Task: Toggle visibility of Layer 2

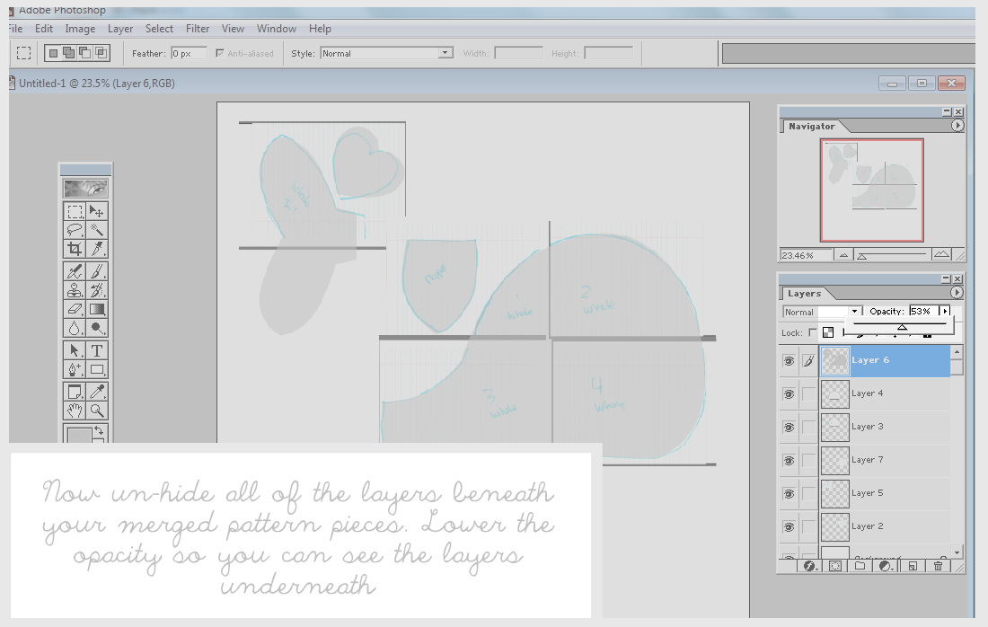Action: [x=788, y=527]
